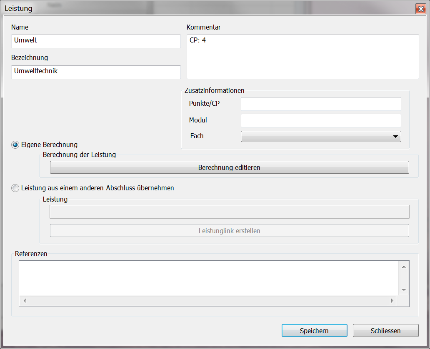This screenshot has height=349, width=430.
Task: Click the Leistunglink erstellen button
Action: [x=229, y=231]
